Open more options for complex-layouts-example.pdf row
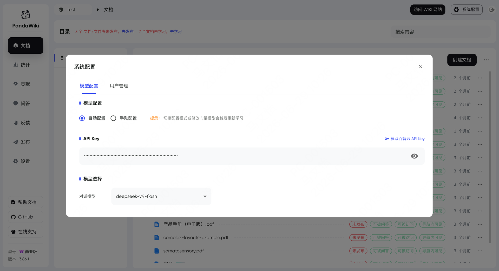 (480, 238)
